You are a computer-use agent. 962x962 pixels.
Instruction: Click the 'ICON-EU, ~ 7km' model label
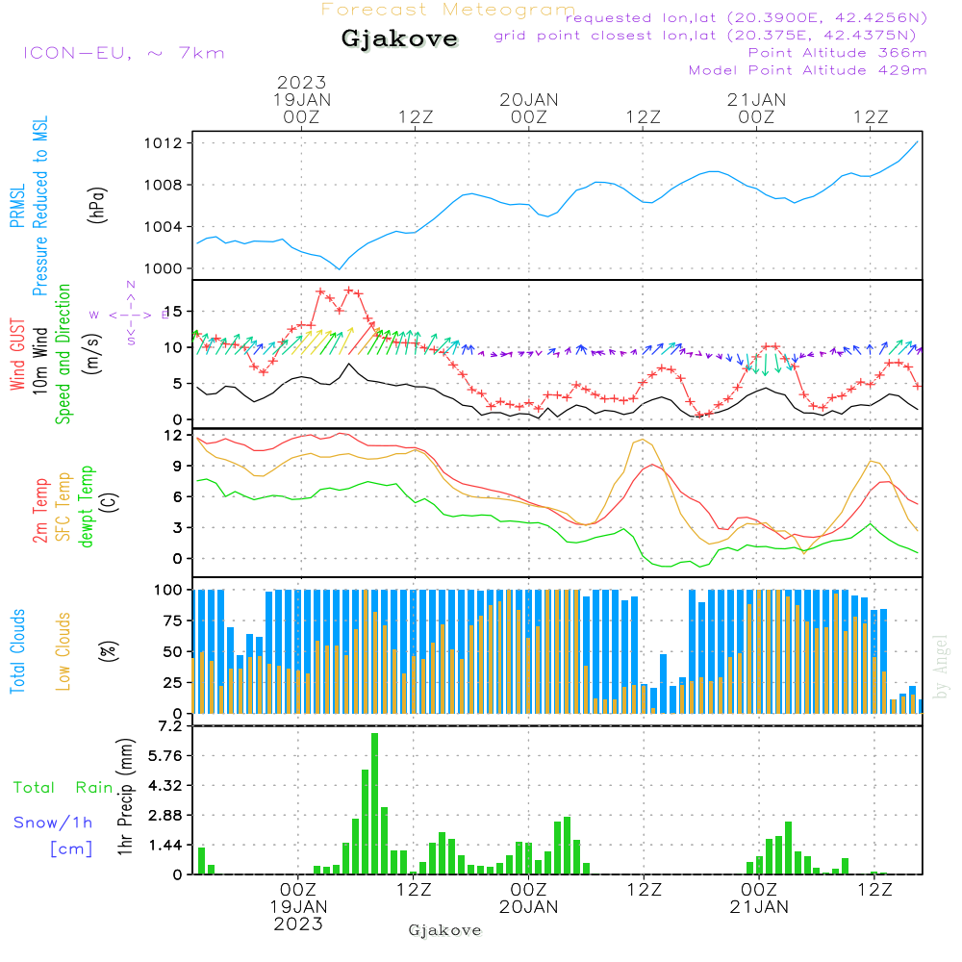click(124, 53)
